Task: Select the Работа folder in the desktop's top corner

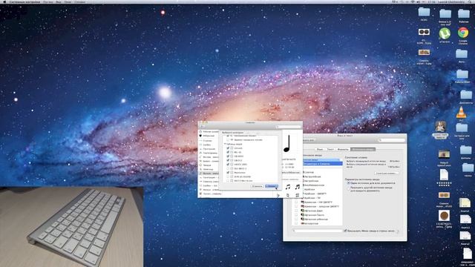Action: tap(463, 13)
